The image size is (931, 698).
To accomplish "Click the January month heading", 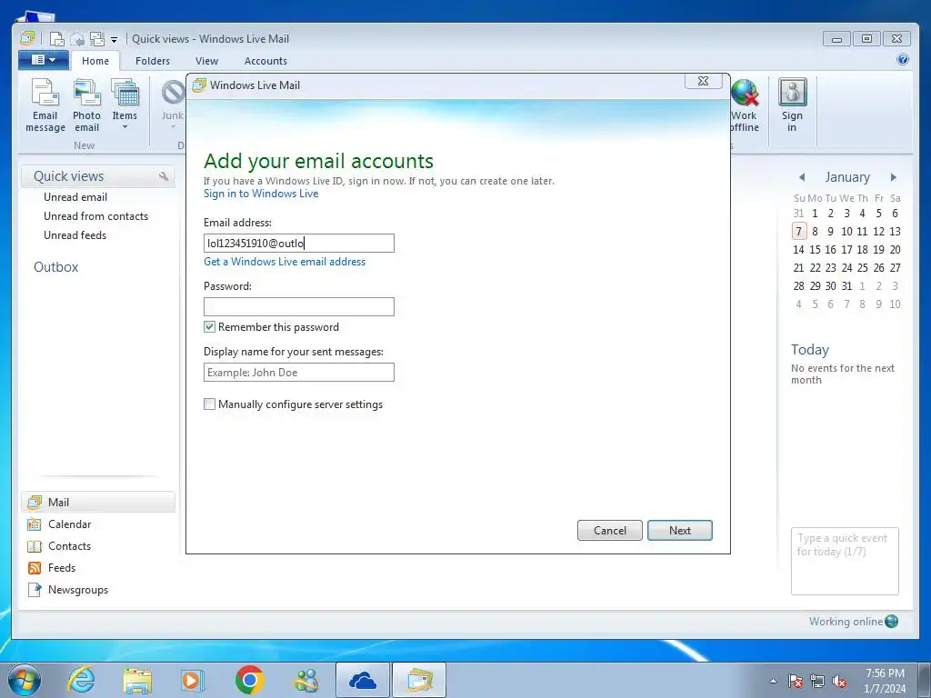I will (x=847, y=177).
